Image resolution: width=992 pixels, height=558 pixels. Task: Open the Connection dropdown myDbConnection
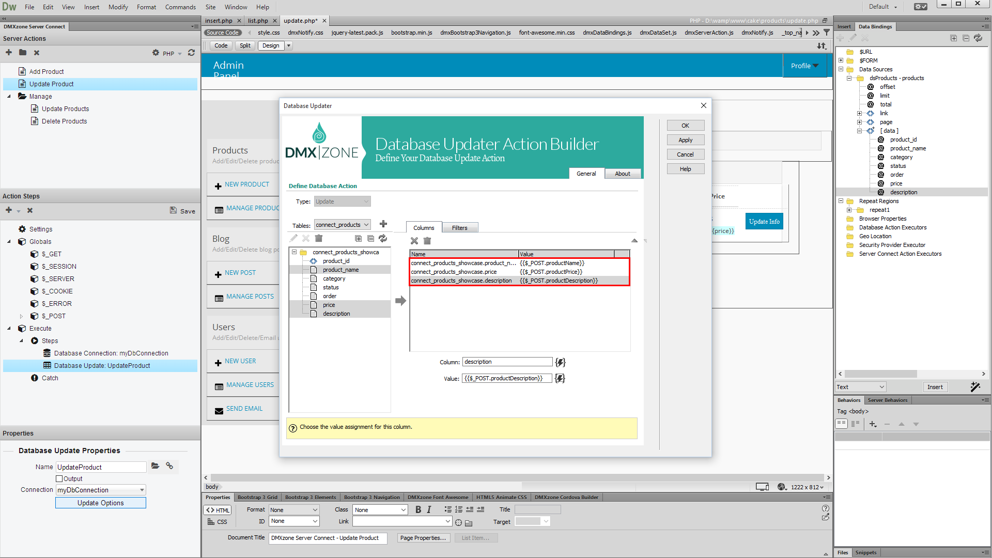(101, 490)
